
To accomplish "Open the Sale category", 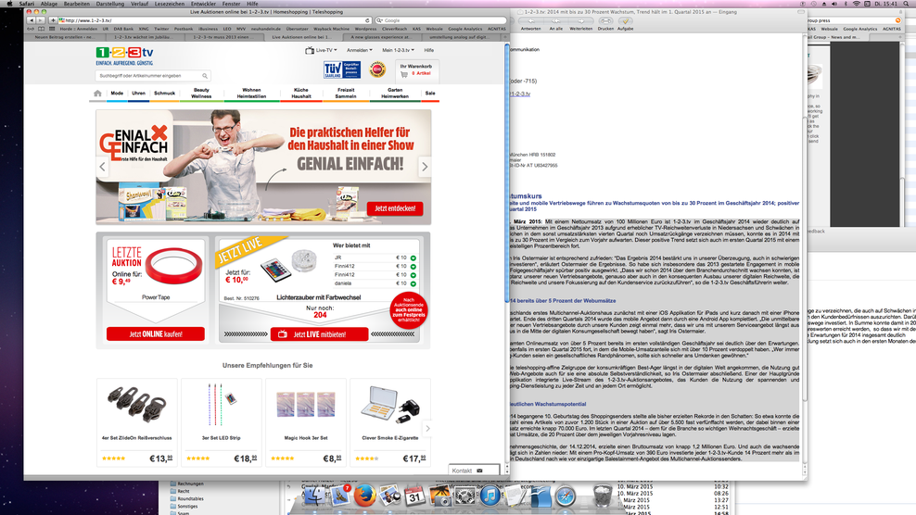I will coord(430,94).
